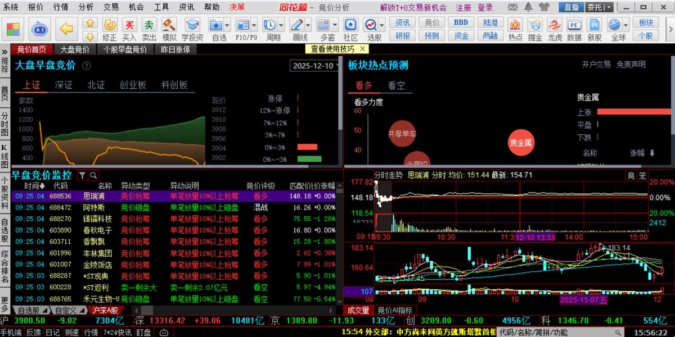Click the 热点 flame icon
This screenshot has width=675, height=337.
pos(516,25)
